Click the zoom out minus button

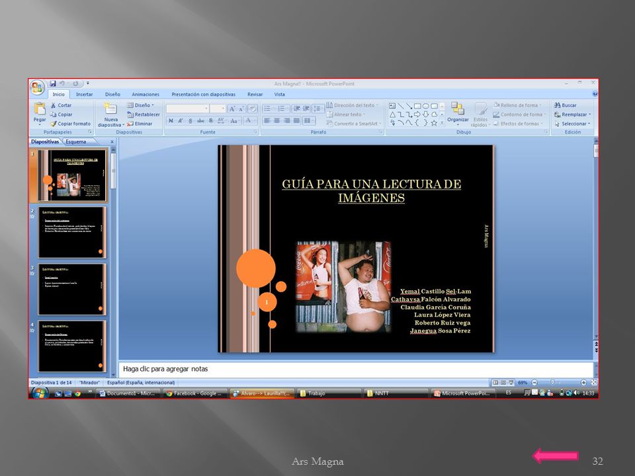coord(534,383)
